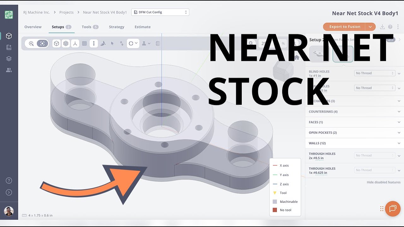Go to next setup with right arrow
This screenshot has width=404, height=227.
coord(400,40)
